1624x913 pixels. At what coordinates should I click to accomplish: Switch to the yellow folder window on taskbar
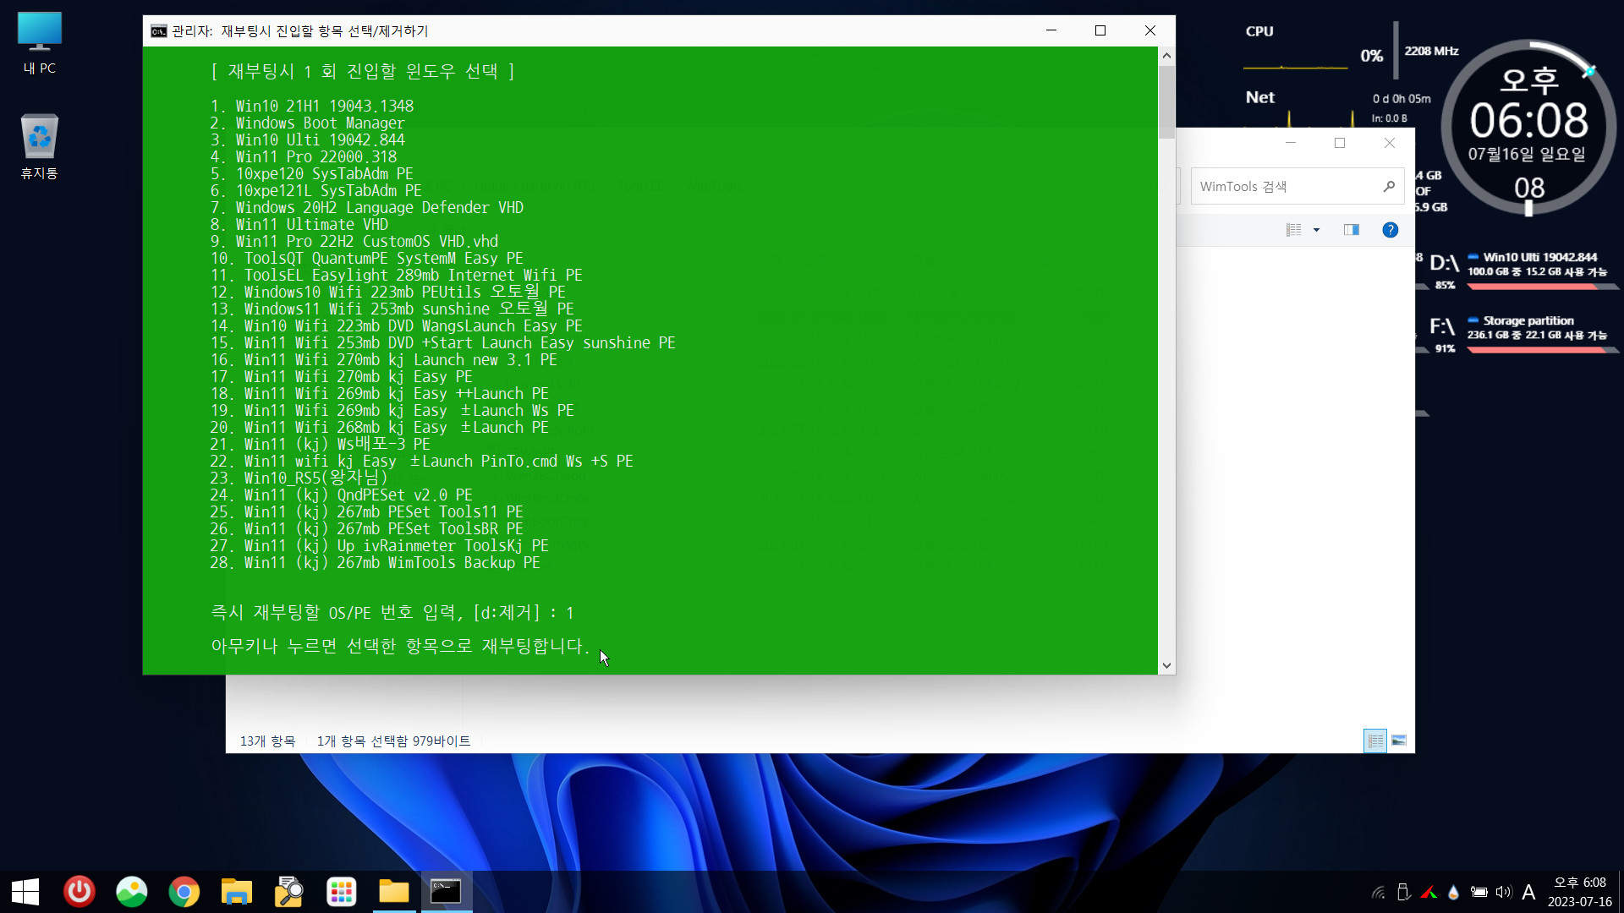click(x=394, y=892)
